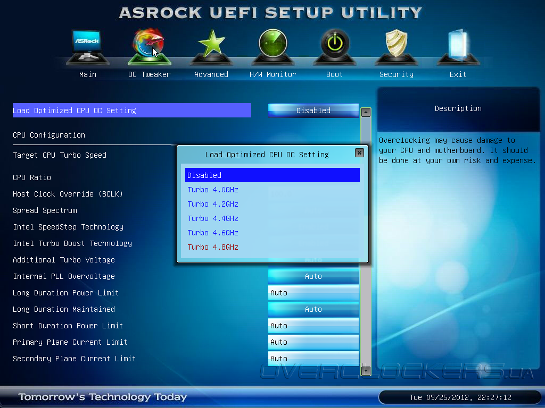The width and height of the screenshot is (545, 408).
Task: Switch to the Main tab label
Action: point(88,74)
